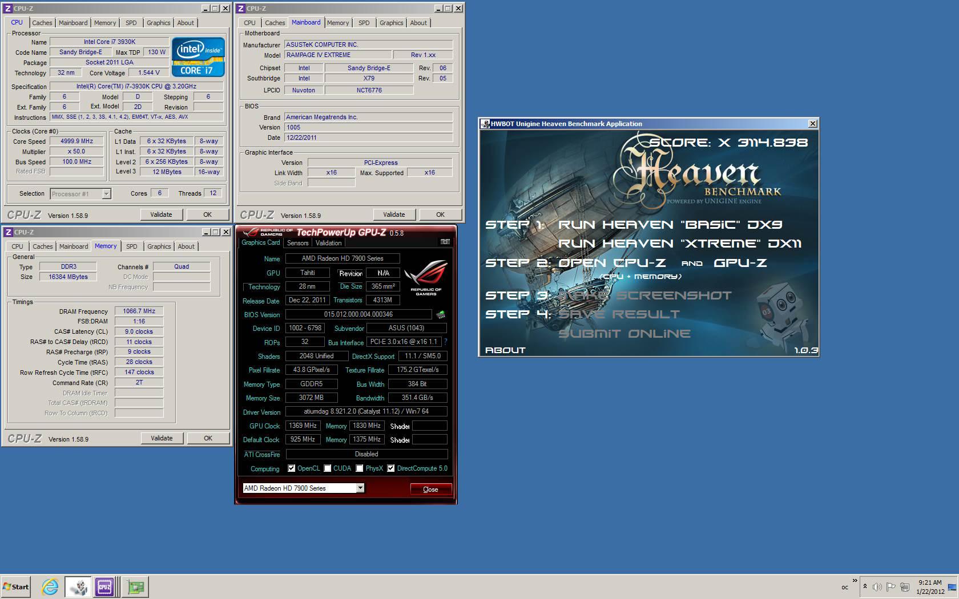The width and height of the screenshot is (959, 599).
Task: Click the volume speaker tray icon
Action: pos(877,586)
